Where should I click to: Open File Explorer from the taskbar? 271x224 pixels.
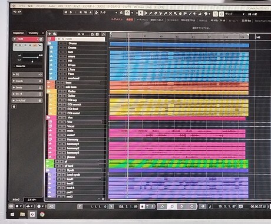tap(22, 215)
